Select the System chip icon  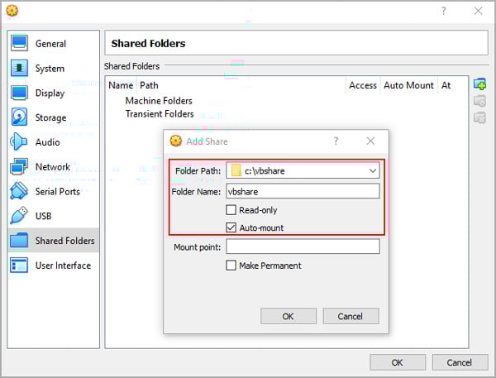click(x=19, y=68)
